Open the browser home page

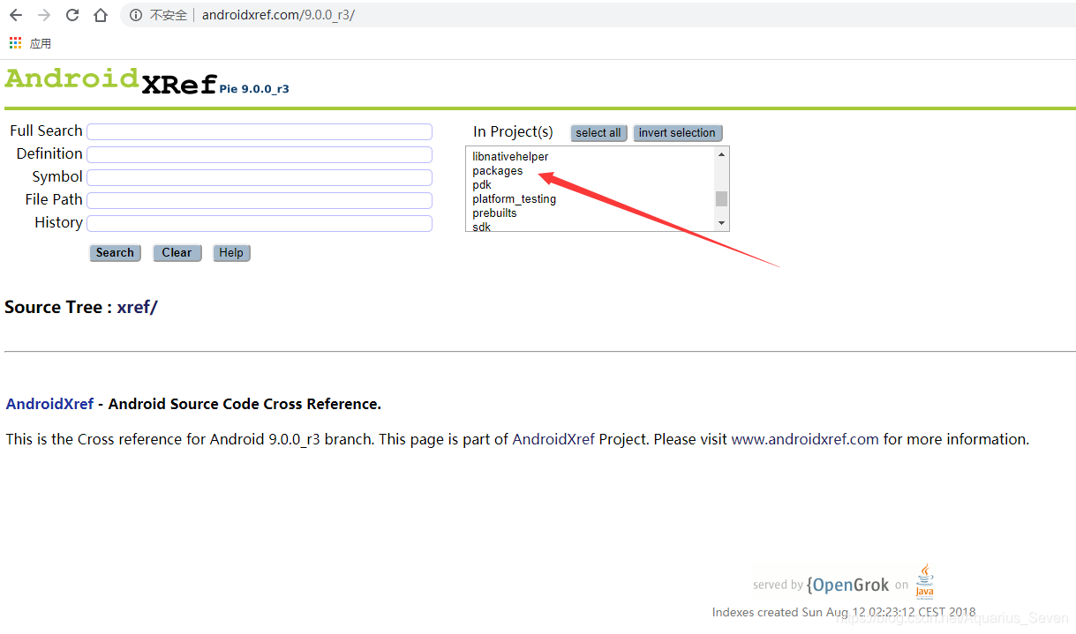[101, 15]
